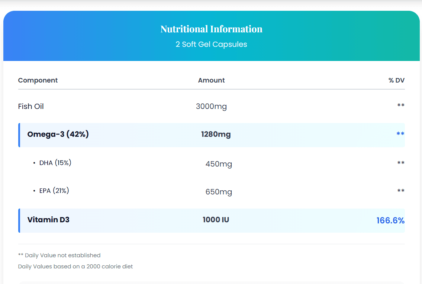This screenshot has height=284, width=422.
Task: Select the DHA (15%) list item
Action: tap(55, 163)
